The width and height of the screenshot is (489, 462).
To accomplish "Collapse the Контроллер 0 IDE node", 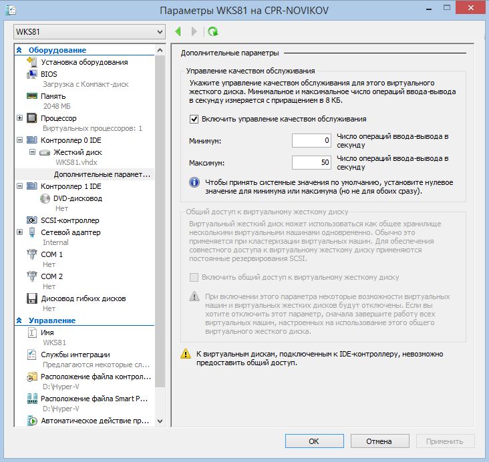I will click(x=19, y=140).
